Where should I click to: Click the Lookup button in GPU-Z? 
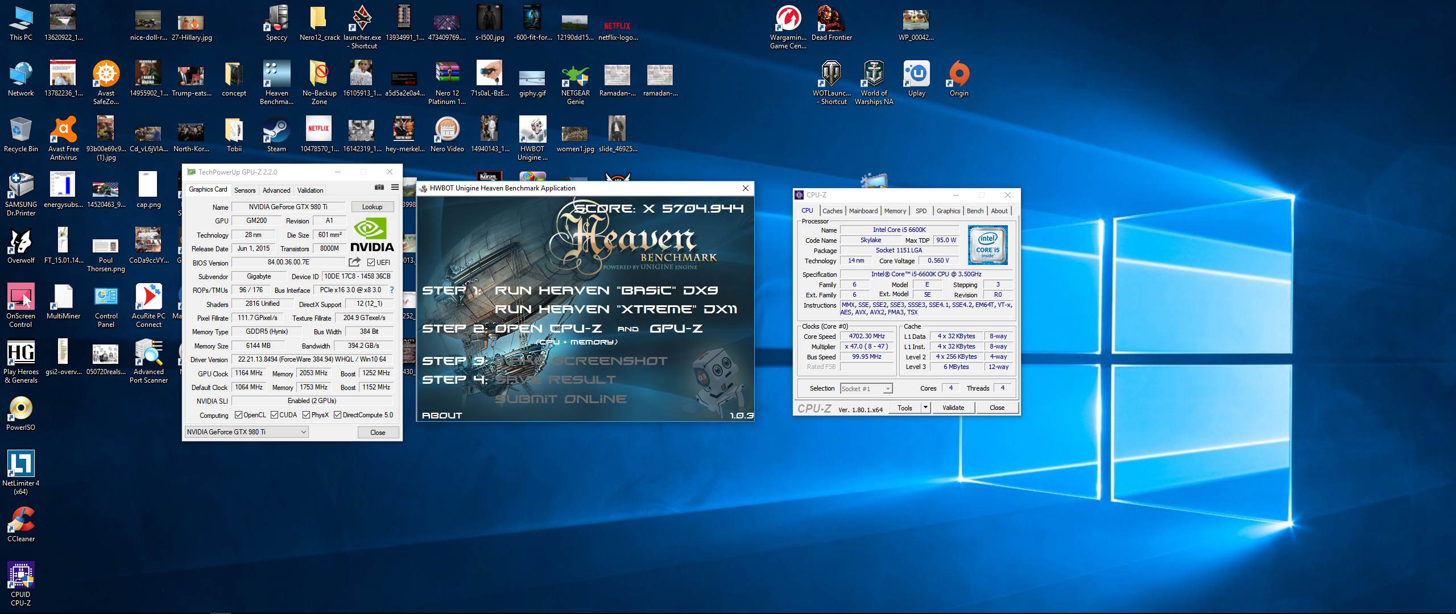(373, 207)
